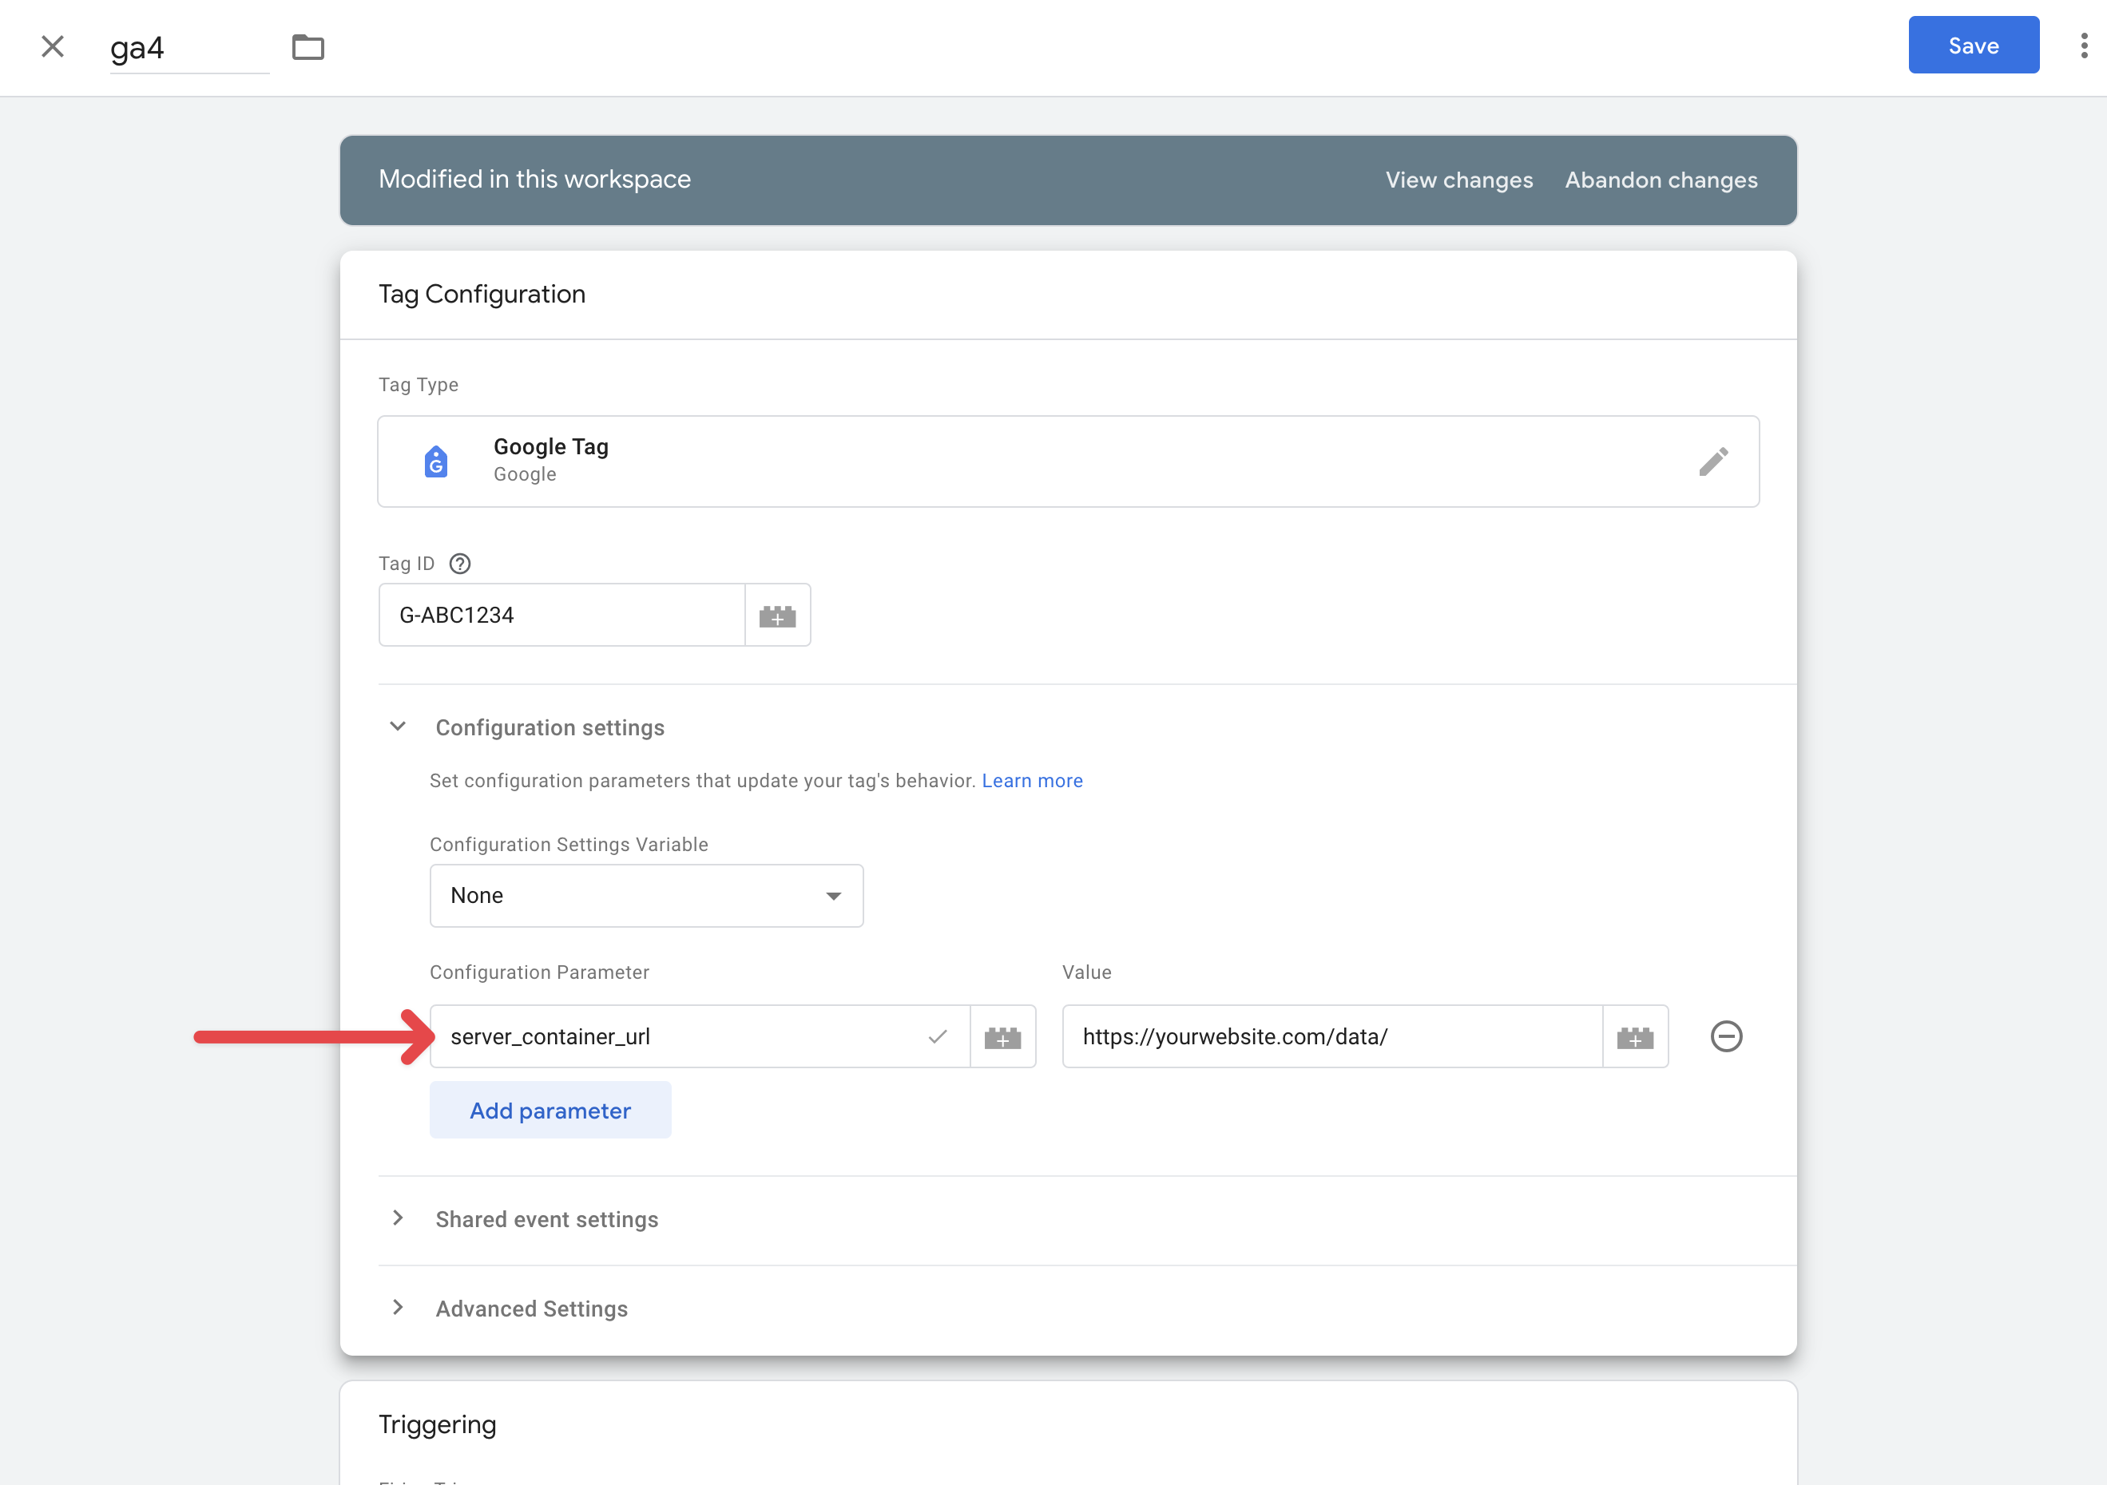Open the Tag ID help icon
This screenshot has height=1485, width=2107.
click(460, 563)
